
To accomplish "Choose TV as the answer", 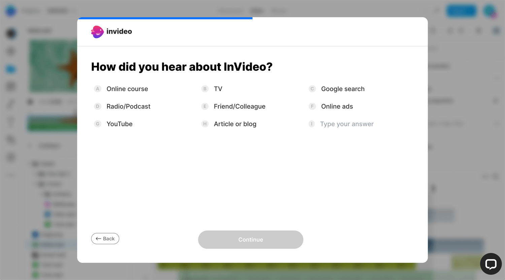I will pyautogui.click(x=212, y=89).
